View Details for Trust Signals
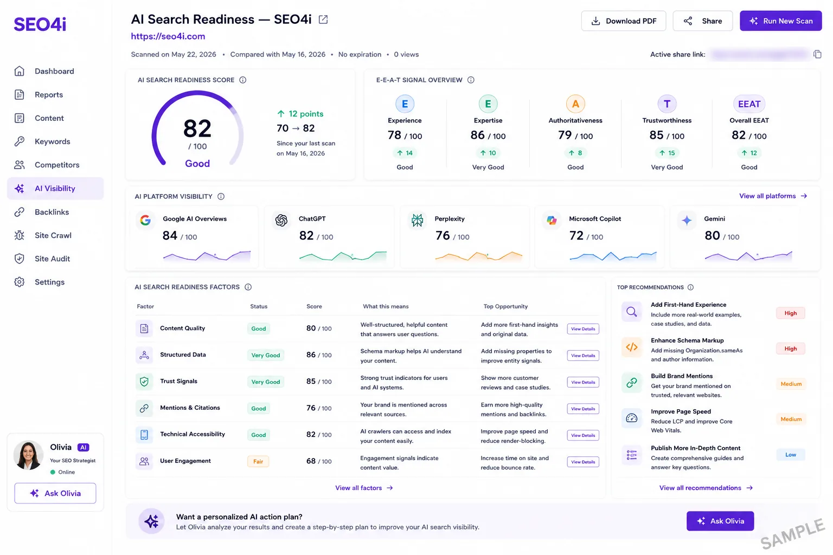Image resolution: width=833 pixels, height=555 pixels. click(x=583, y=382)
